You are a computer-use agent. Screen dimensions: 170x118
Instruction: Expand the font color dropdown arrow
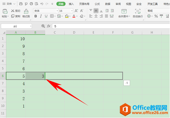pos(77,16)
